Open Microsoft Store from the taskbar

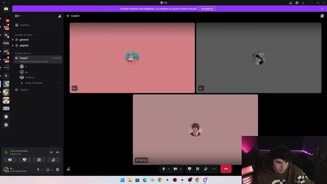coord(137,180)
